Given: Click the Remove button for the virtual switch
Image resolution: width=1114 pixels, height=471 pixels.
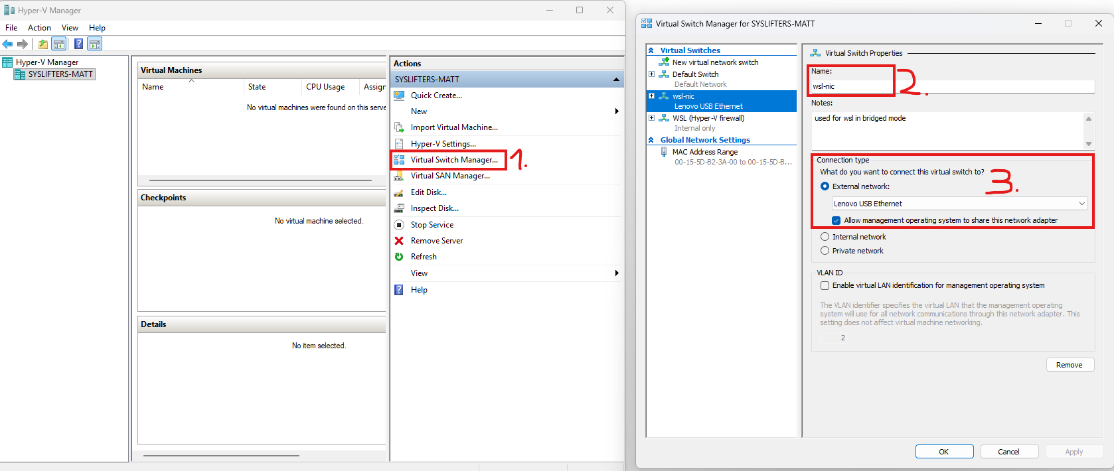Looking at the screenshot, I should pos(1070,365).
